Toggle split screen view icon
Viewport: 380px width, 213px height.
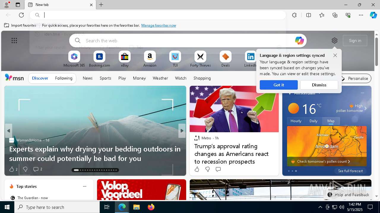coord(308,15)
